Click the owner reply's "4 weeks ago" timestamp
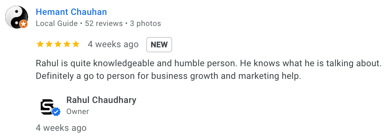The image size is (385, 140). [61, 128]
